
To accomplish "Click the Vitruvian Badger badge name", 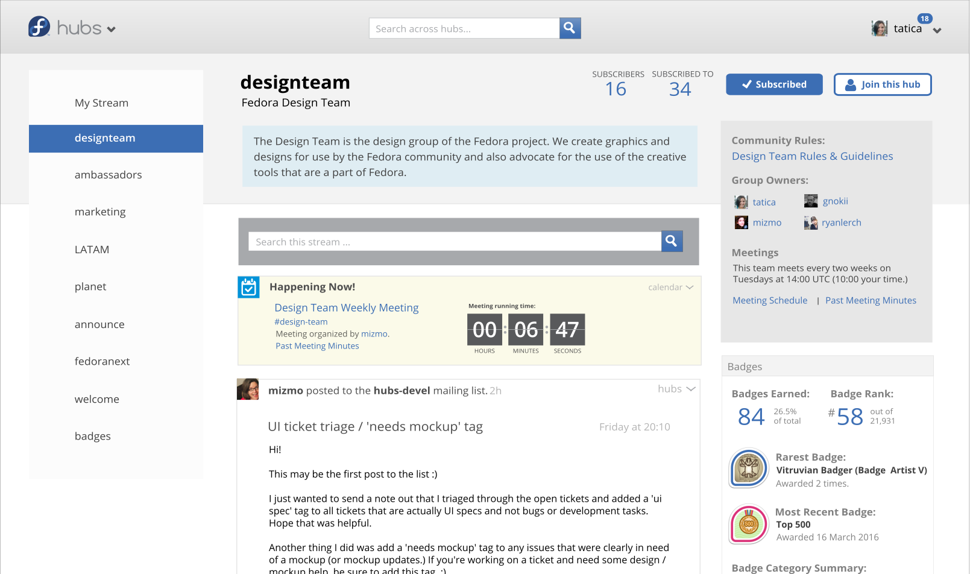I will pos(851,470).
